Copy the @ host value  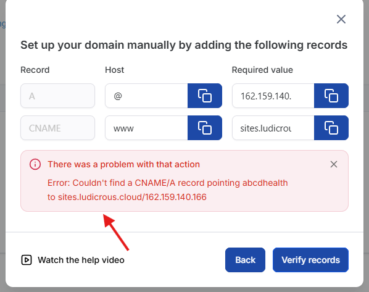205,96
